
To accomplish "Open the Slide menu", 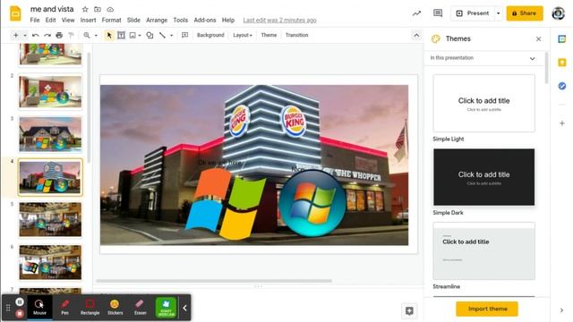I will (x=133, y=20).
